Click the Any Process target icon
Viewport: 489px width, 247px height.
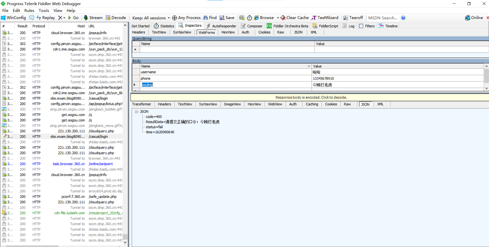pyautogui.click(x=174, y=18)
